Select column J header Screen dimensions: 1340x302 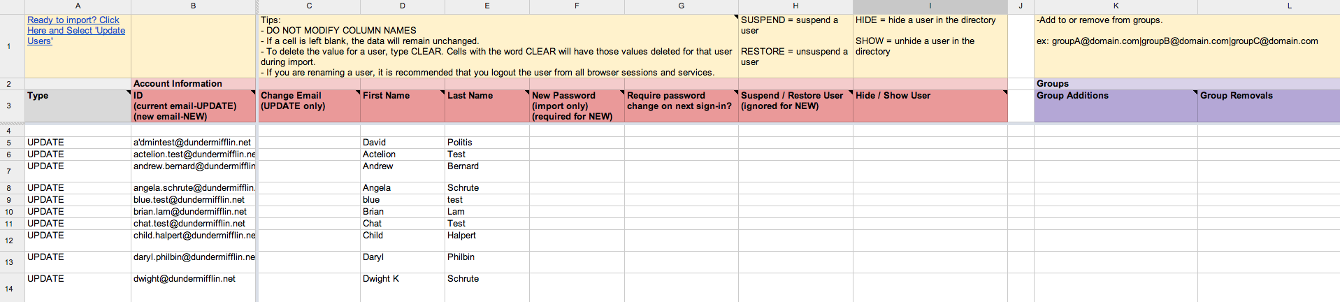point(1021,6)
